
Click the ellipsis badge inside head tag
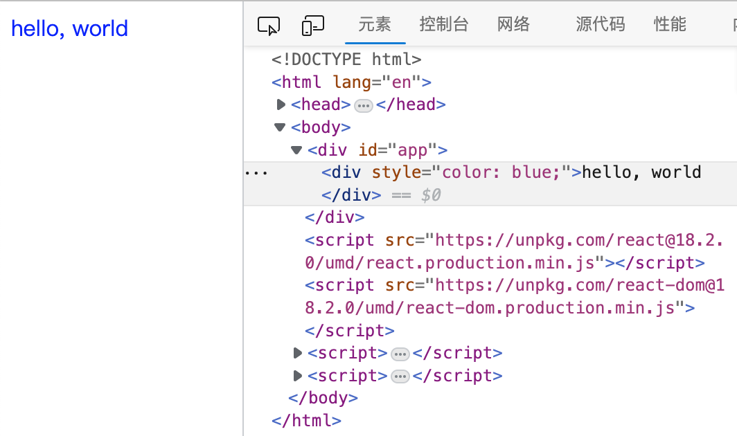(364, 106)
